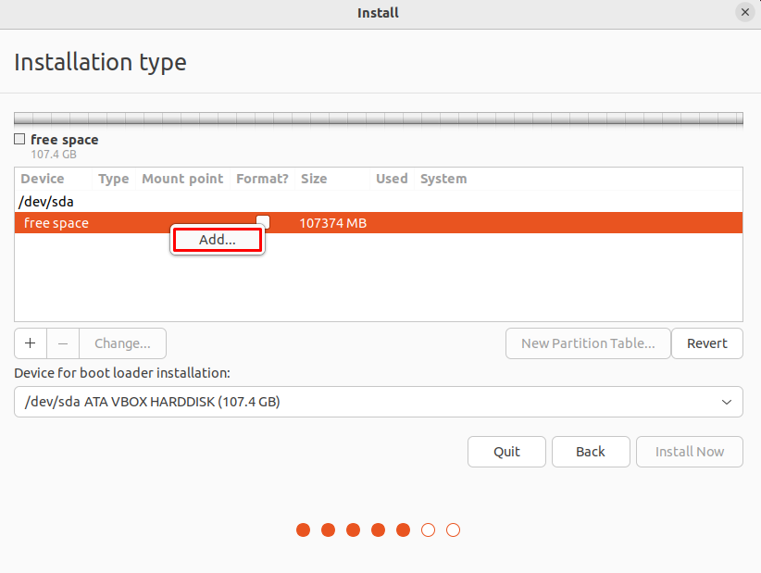
Task: Toggle the Format checkbox in free space row
Action: (x=264, y=220)
